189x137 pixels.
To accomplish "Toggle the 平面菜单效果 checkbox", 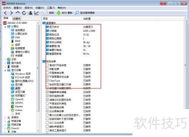I will click(47, 73).
